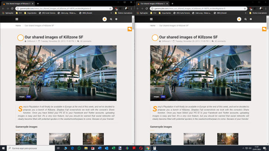Open Outros marcadores folder in left window
The height and width of the screenshot is (151, 269).
click(123, 13)
